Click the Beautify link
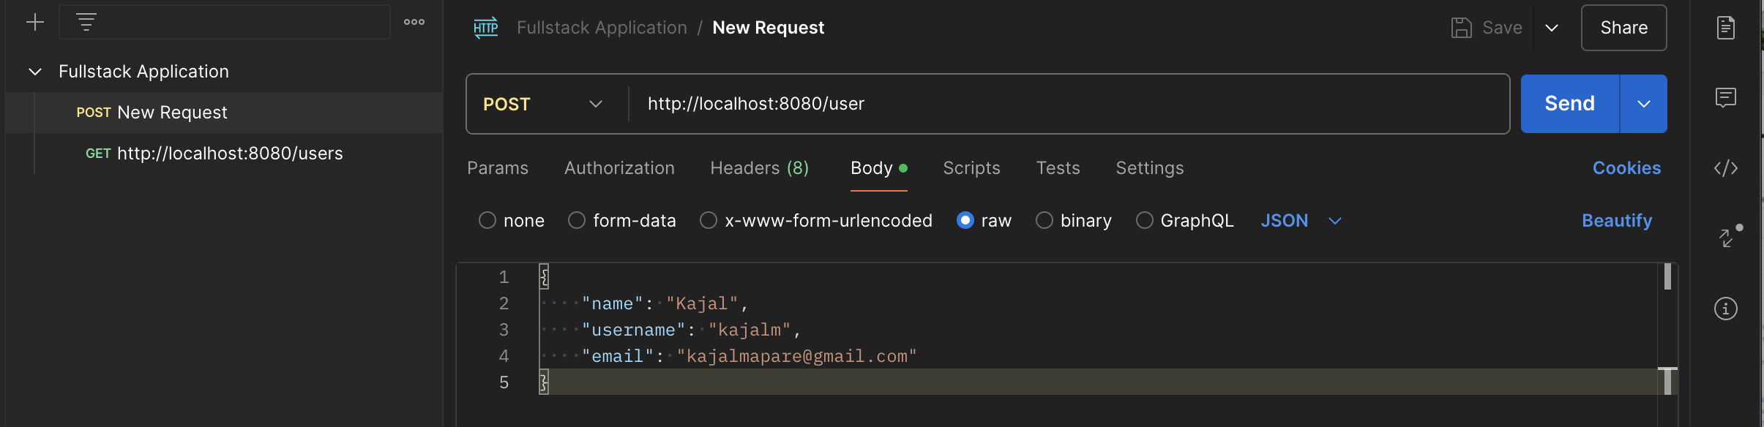Viewport: 1764px width, 427px height. pyautogui.click(x=1616, y=220)
